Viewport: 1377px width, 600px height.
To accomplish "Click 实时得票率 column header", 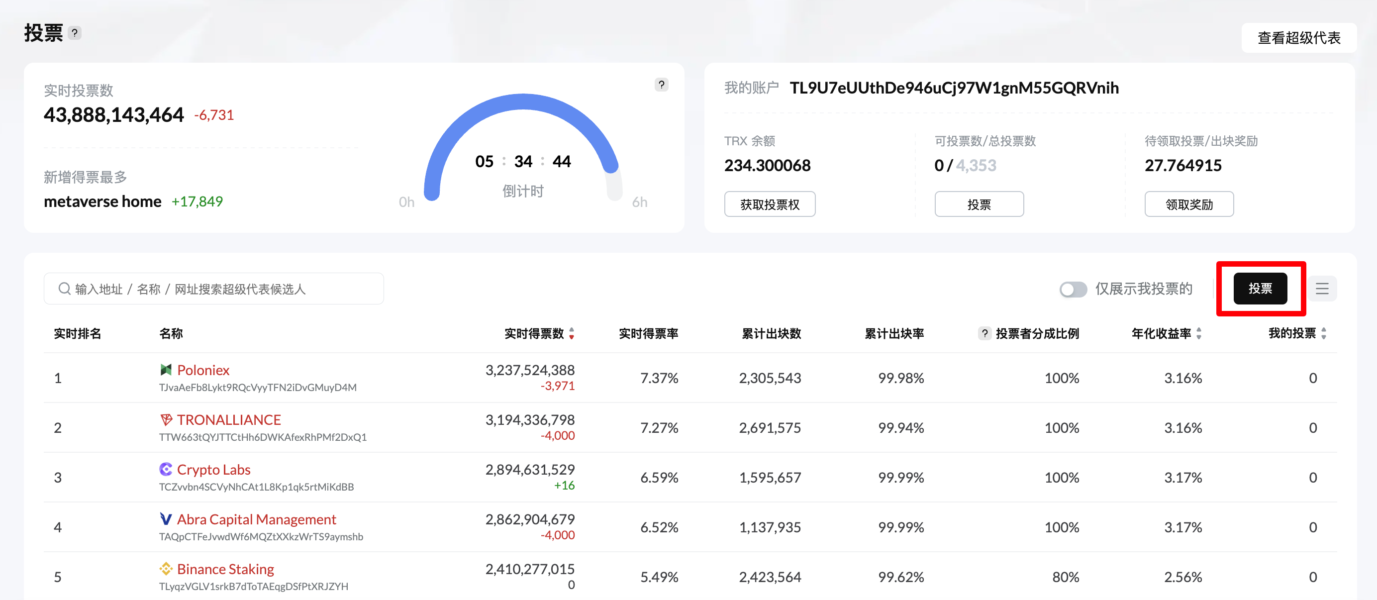I will pyautogui.click(x=648, y=334).
